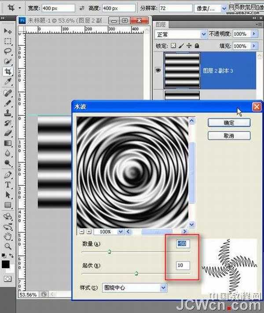This screenshot has width=264, height=313.
Task: Select the 图层 2 副本 3 layer thumbnail
Action: [182, 70]
